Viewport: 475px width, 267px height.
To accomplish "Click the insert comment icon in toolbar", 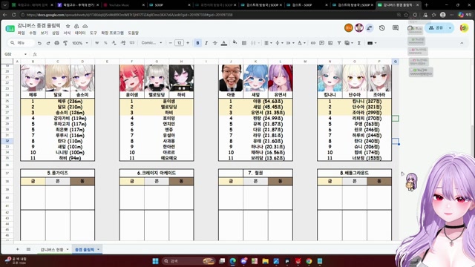I will [321, 43].
